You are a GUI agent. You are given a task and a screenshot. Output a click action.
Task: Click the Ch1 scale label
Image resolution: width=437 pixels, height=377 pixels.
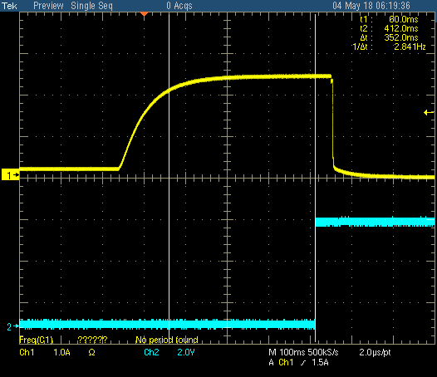[x=27, y=352]
